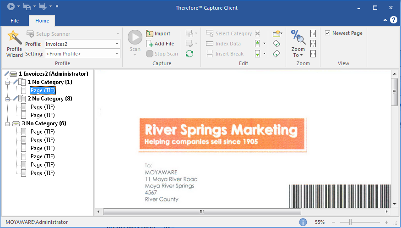Click the blue info icon in status bar
This screenshot has width=401, height=228.
303,222
